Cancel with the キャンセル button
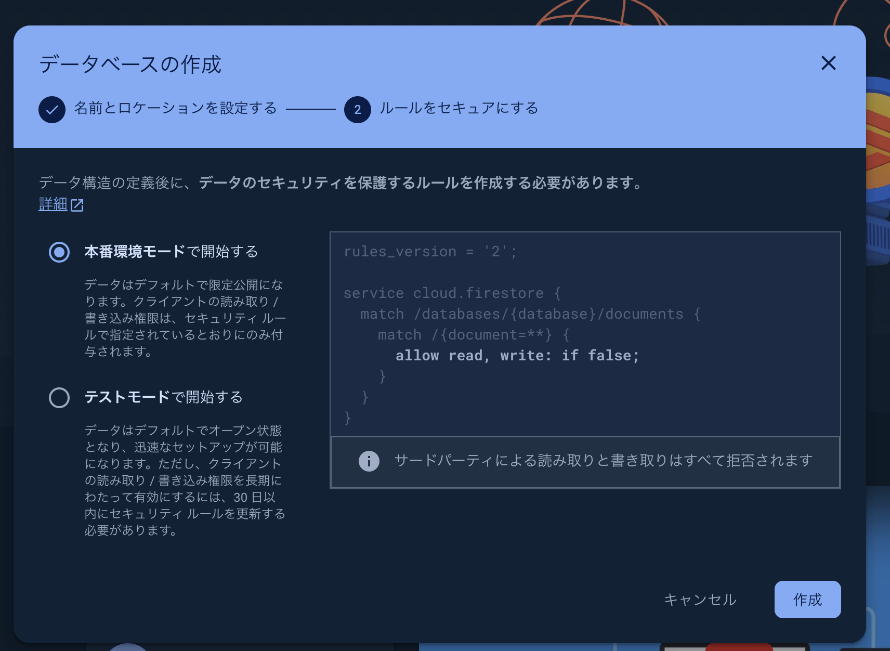This screenshot has width=890, height=651. click(700, 599)
